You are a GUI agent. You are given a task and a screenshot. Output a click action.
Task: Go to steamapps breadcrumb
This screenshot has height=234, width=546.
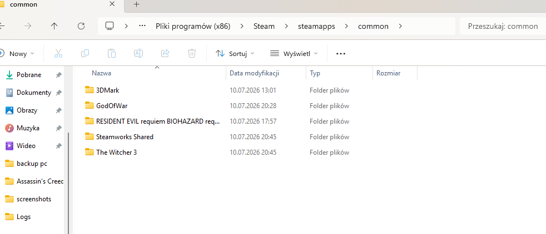coord(316,26)
